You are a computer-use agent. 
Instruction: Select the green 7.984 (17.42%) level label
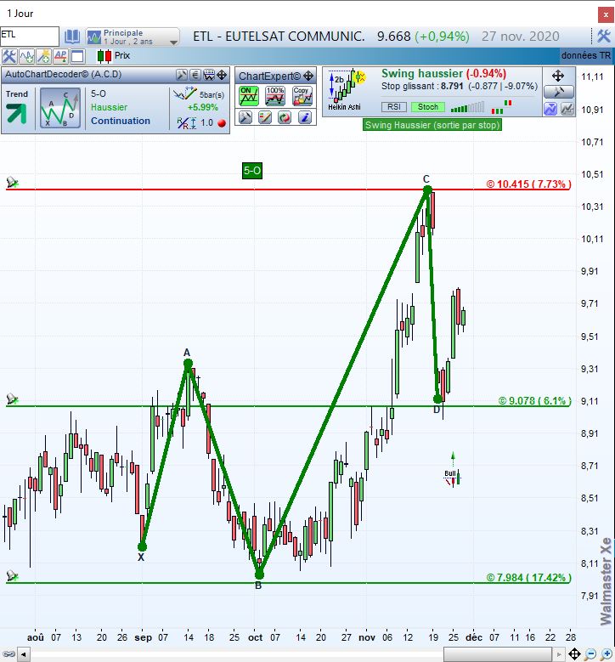point(528,578)
